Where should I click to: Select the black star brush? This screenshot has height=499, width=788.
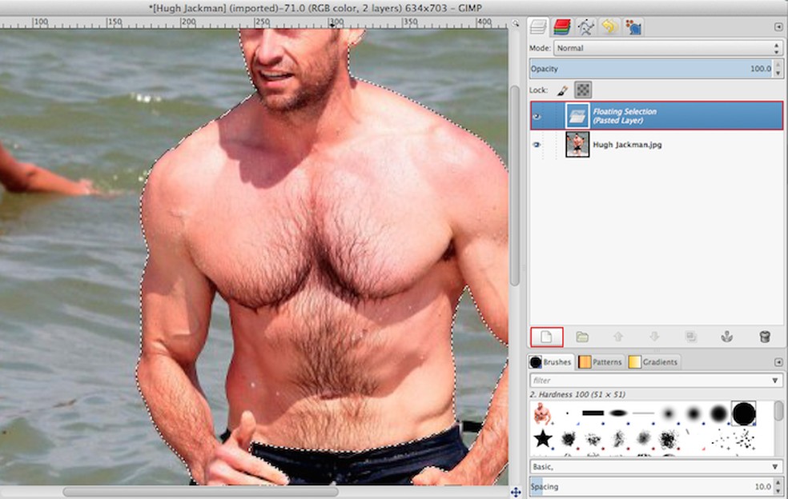tap(543, 438)
